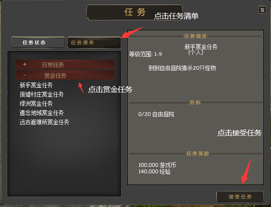This screenshot has height=207, width=271.
Task: Click the 接受任务 button
Action: click(x=240, y=197)
